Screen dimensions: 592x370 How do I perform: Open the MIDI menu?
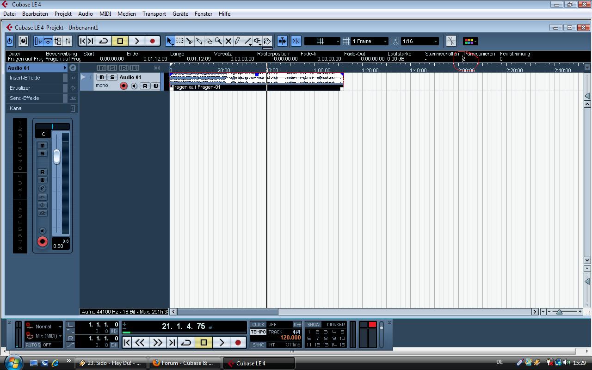[105, 14]
